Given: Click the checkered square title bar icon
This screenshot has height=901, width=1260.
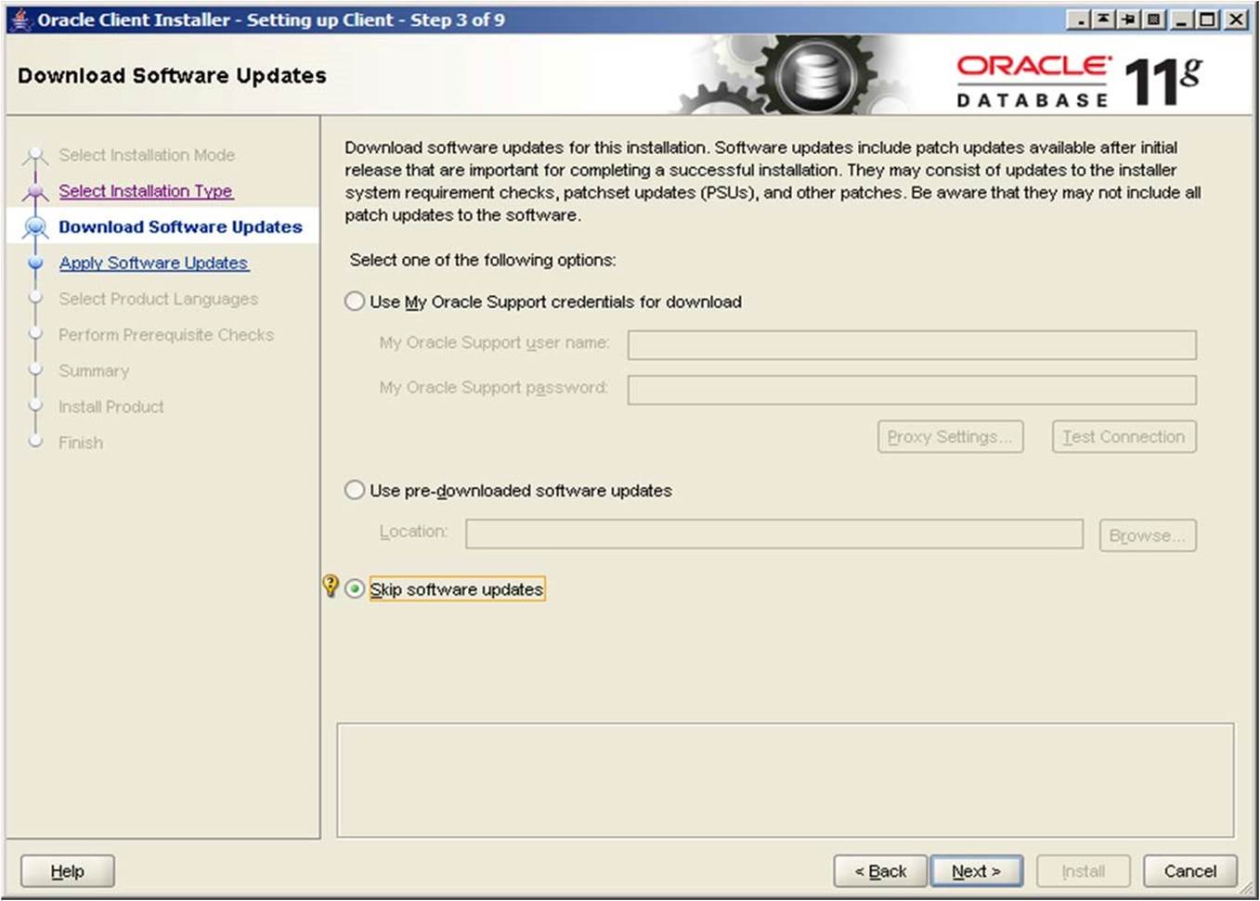Looking at the screenshot, I should pyautogui.click(x=1153, y=19).
